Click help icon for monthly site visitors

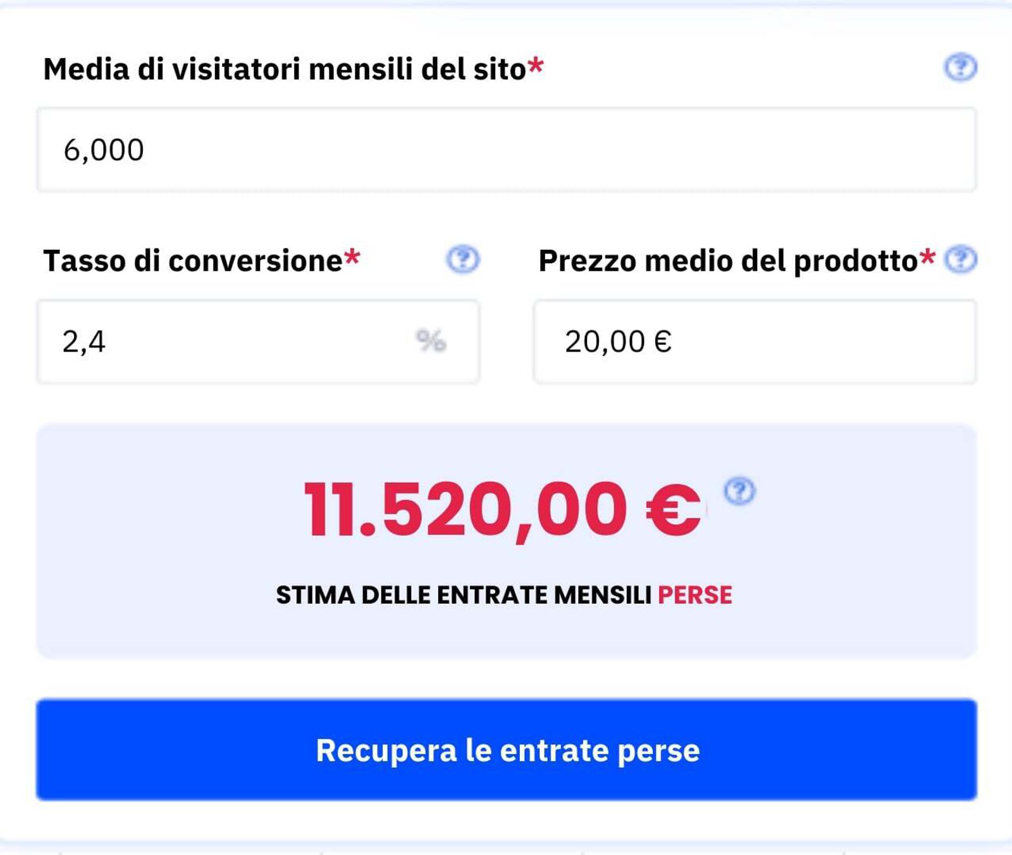960,68
